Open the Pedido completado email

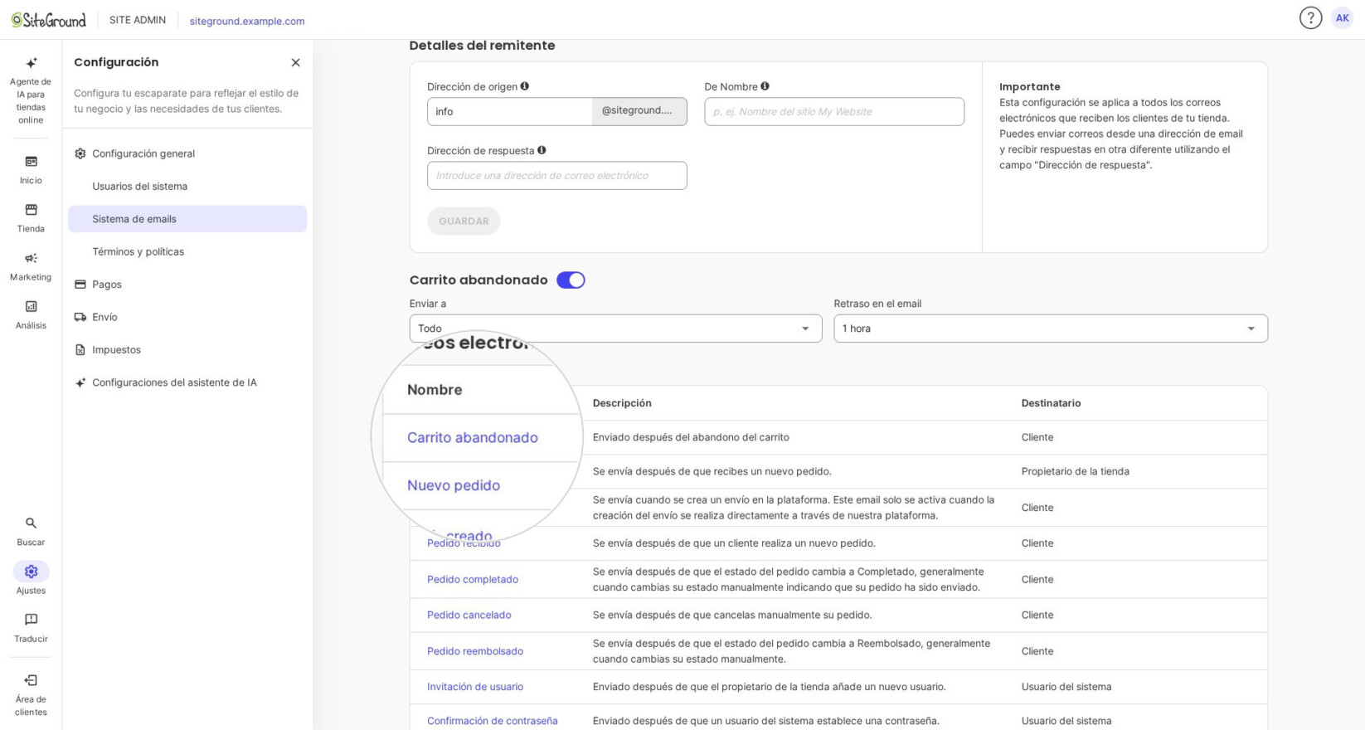click(473, 579)
